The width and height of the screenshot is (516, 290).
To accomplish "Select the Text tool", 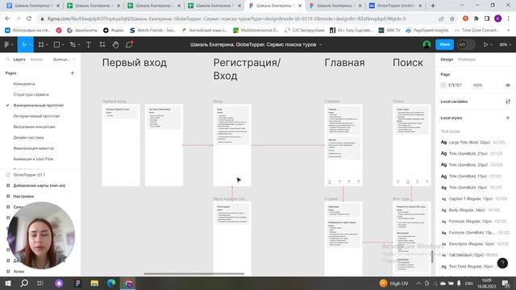I will coord(88,44).
